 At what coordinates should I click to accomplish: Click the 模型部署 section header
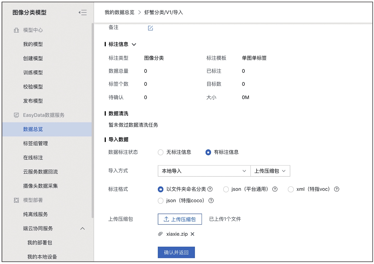pyautogui.click(x=33, y=200)
